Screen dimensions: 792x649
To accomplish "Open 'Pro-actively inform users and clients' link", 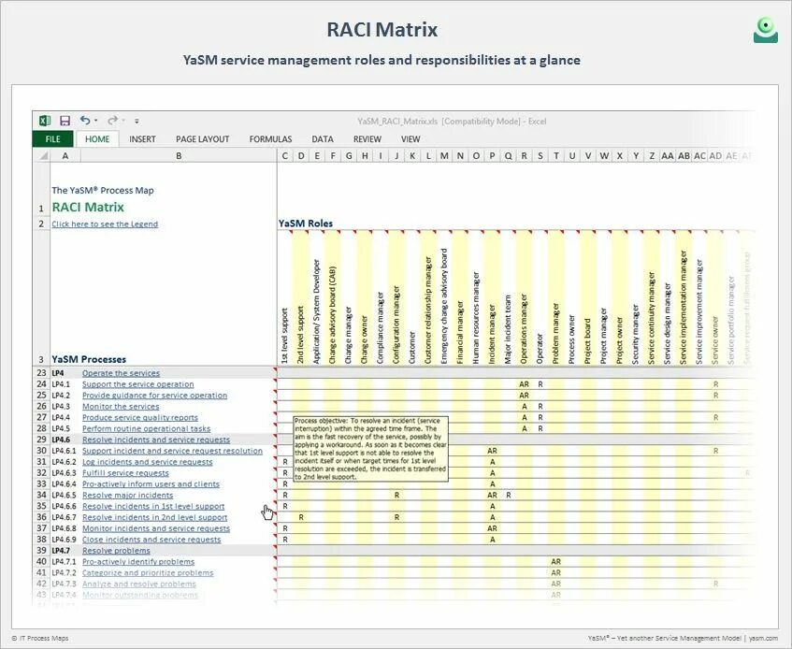I will coord(151,484).
